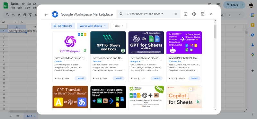The height and width of the screenshot is (119, 257).
Task: Open Marketplace settings gear
Action: [194, 14]
